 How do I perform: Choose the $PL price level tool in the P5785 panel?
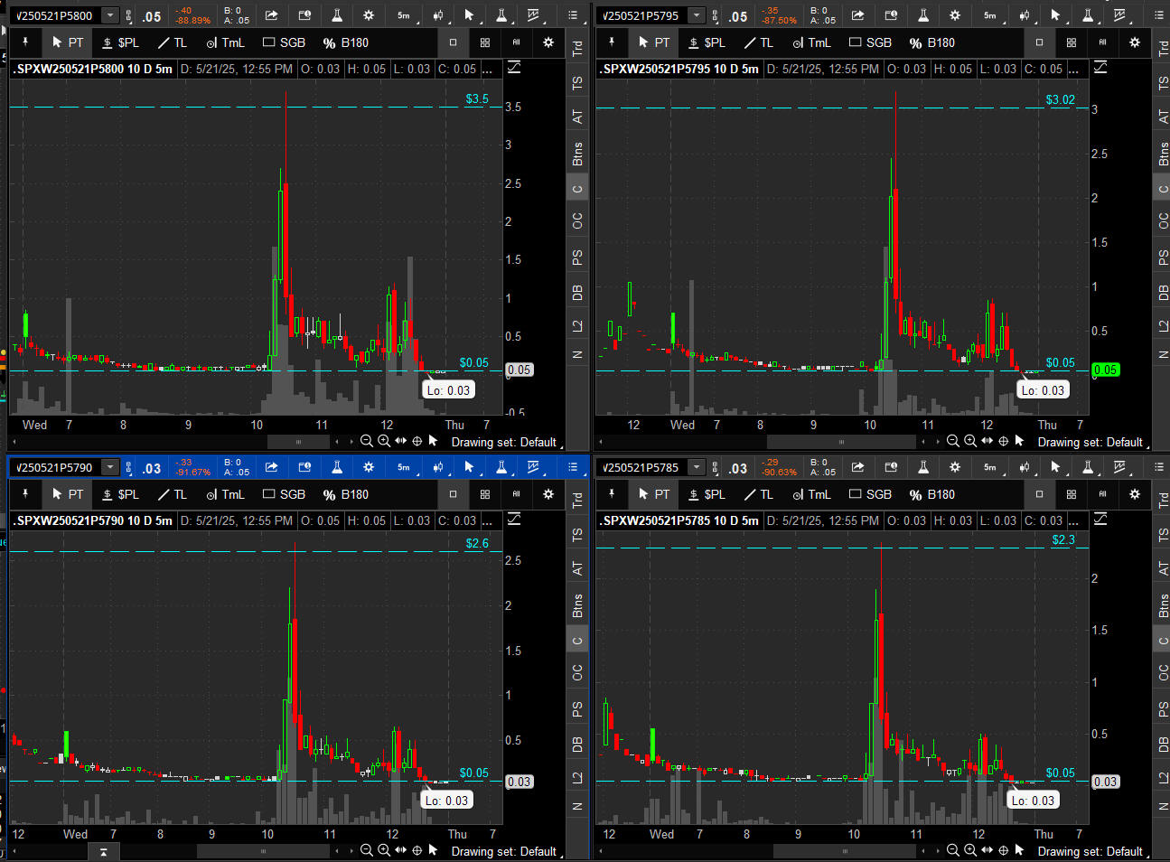pyautogui.click(x=706, y=494)
